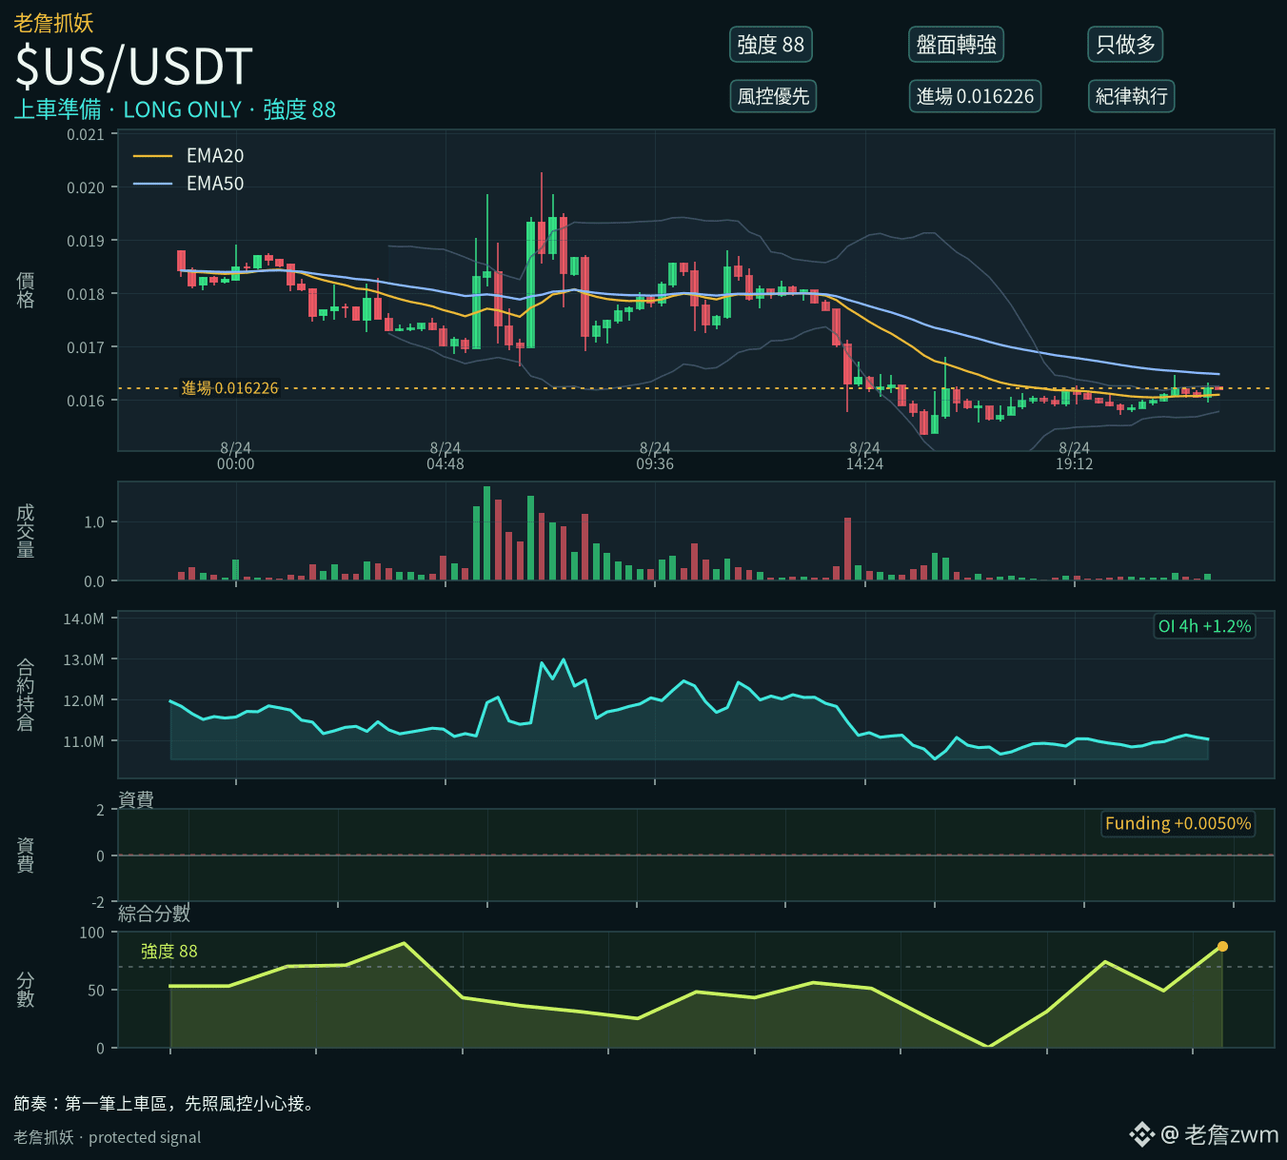Click the 價格 axis title
Image resolution: width=1287 pixels, height=1160 pixels.
pos(26,290)
